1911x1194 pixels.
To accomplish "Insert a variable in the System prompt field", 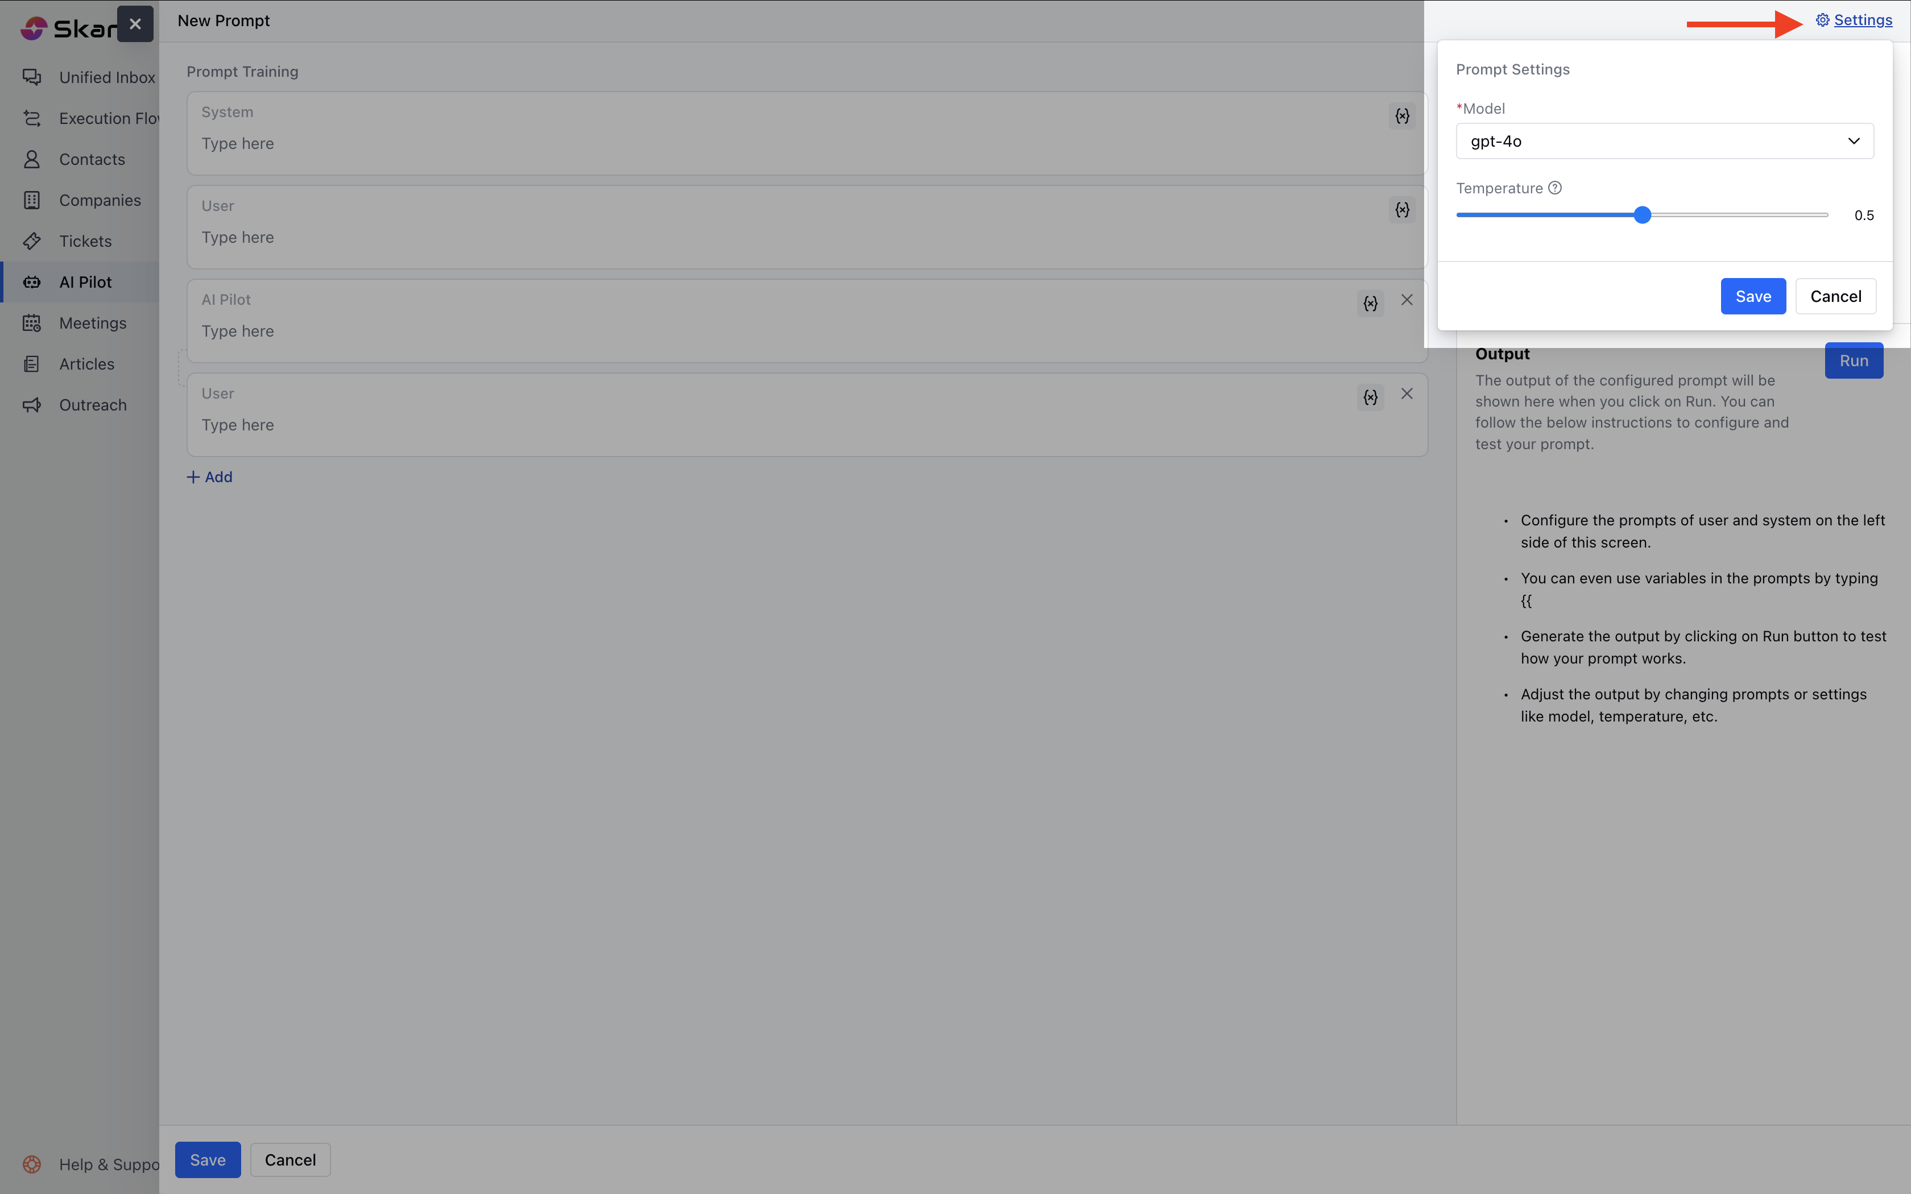I will 1401,116.
